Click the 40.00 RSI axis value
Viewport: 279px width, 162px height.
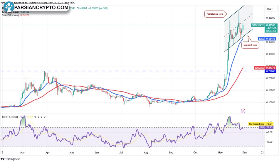(x=269, y=142)
